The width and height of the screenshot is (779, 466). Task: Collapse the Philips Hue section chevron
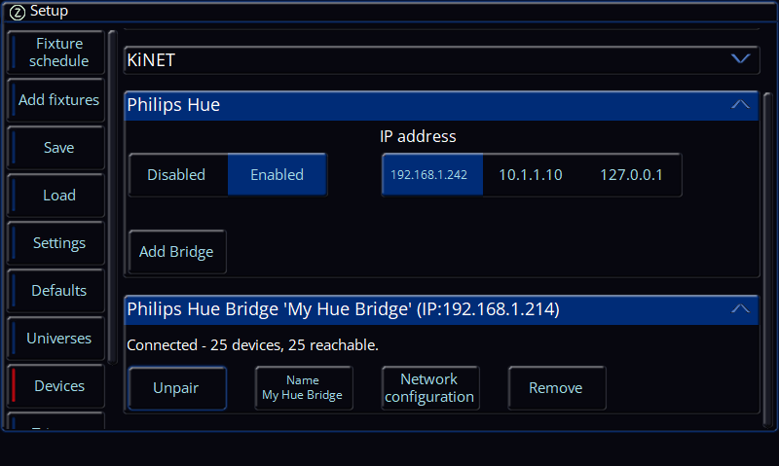[x=740, y=104]
